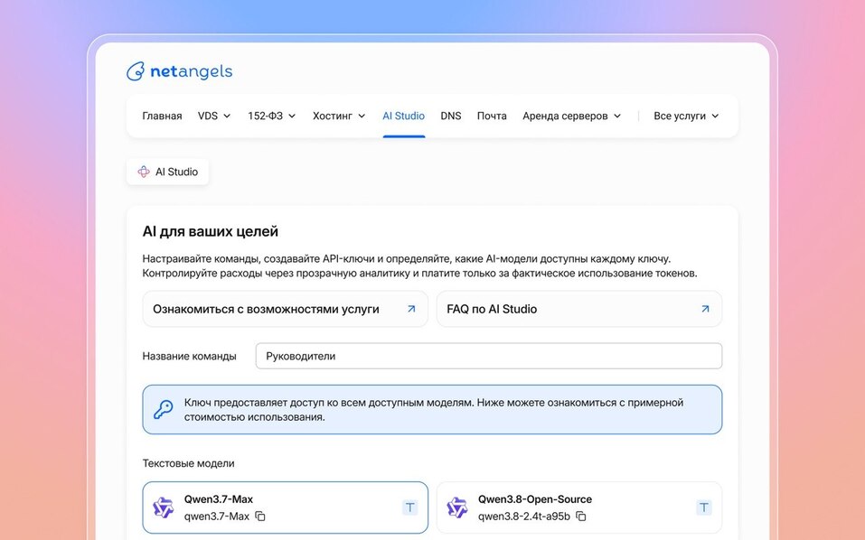865x540 pixels.
Task: Select the Qwen3.8-Open-Source model card
Action: click(x=579, y=507)
